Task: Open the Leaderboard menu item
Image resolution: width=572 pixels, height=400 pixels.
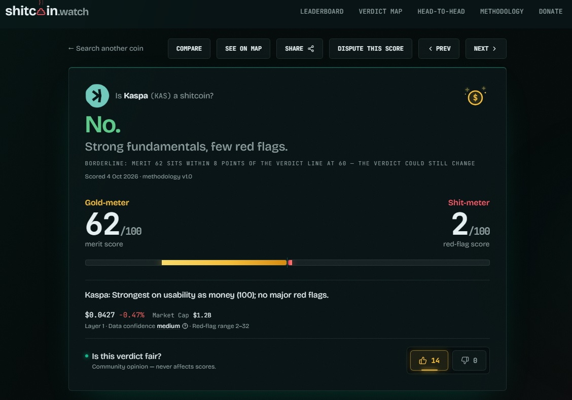Action: [x=321, y=11]
